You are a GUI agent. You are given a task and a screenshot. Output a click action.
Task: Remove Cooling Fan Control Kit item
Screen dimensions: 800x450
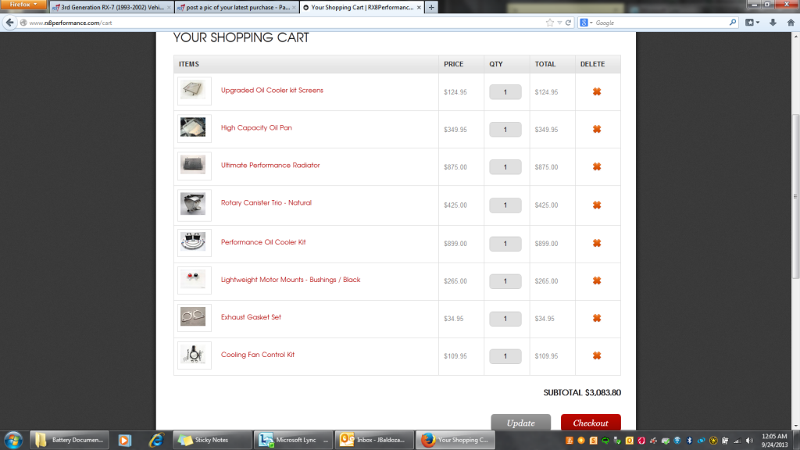(596, 355)
